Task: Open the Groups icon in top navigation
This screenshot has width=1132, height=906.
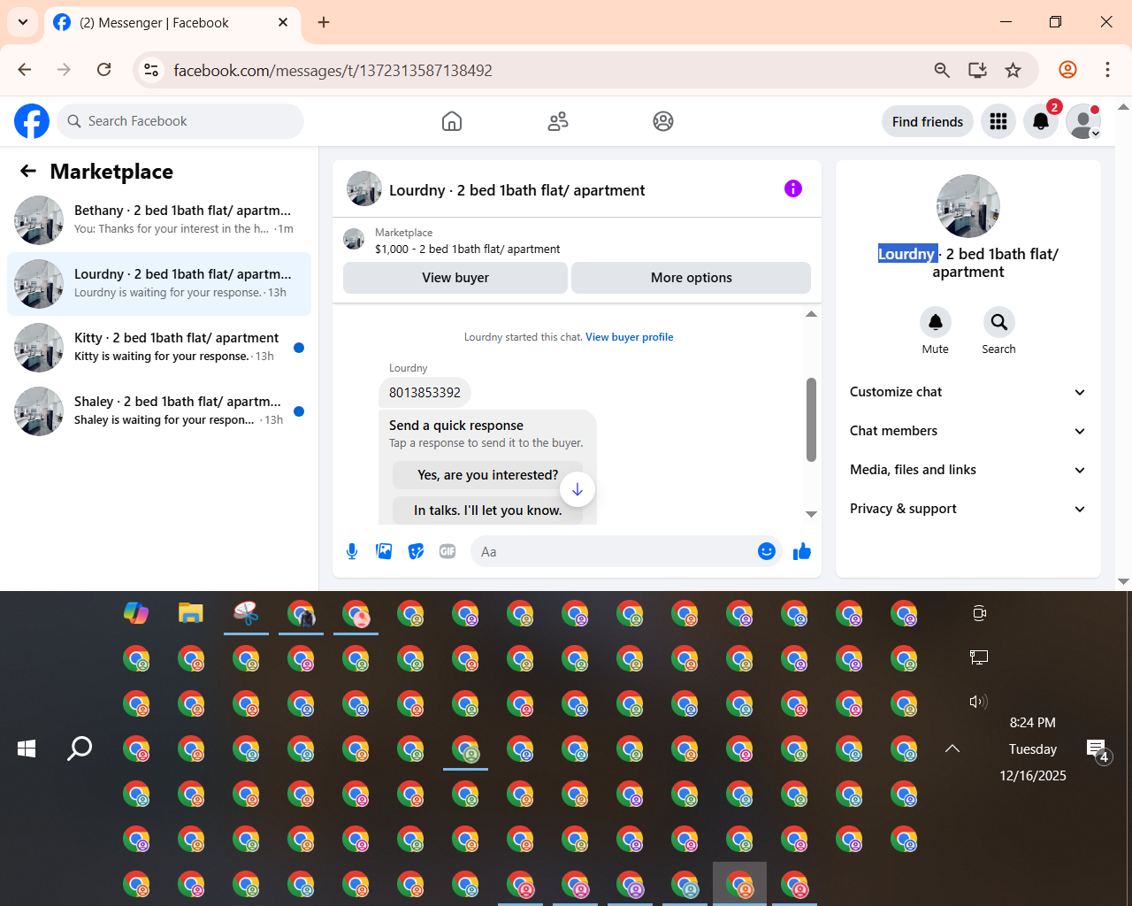Action: (663, 121)
